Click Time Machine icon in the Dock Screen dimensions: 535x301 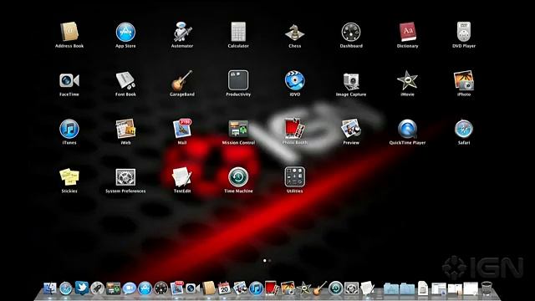tap(335, 288)
